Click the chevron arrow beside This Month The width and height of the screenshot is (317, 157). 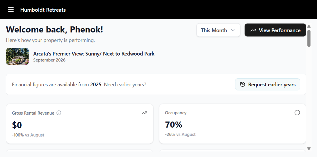click(233, 30)
